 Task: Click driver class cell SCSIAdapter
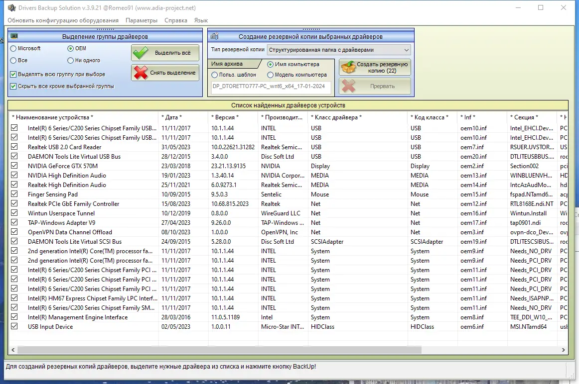point(327,242)
